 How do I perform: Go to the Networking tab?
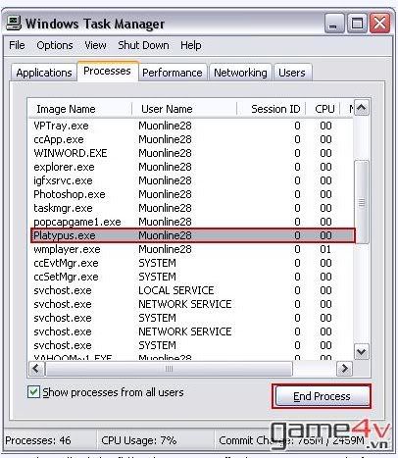point(240,73)
